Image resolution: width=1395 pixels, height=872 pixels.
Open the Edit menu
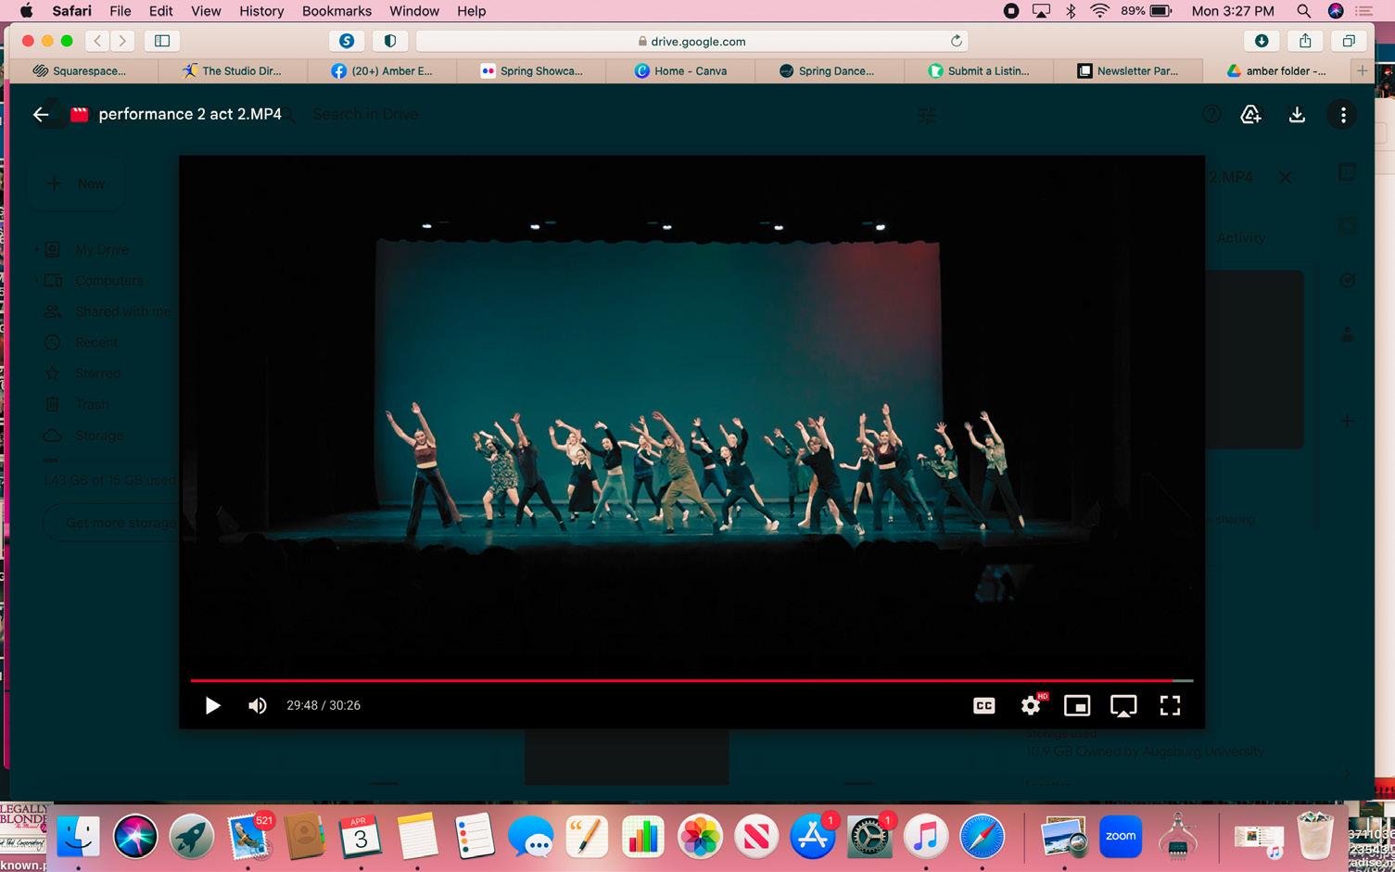coord(161,11)
